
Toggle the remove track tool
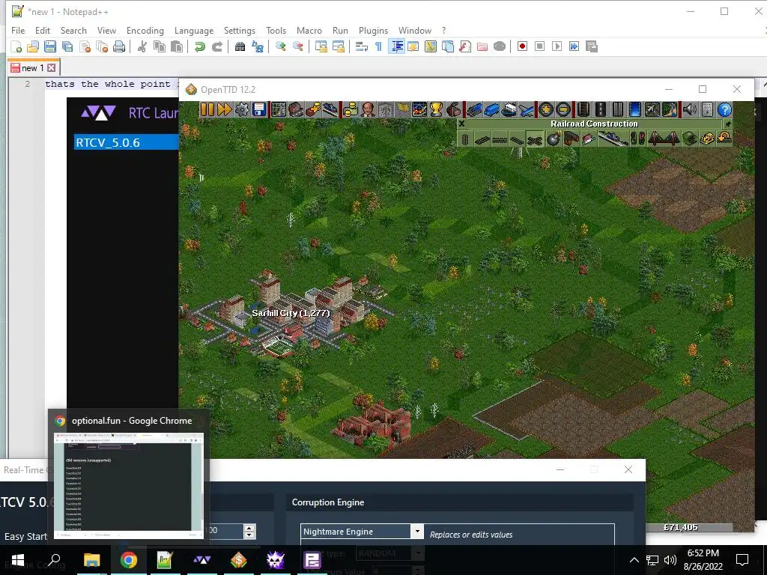[707, 139]
